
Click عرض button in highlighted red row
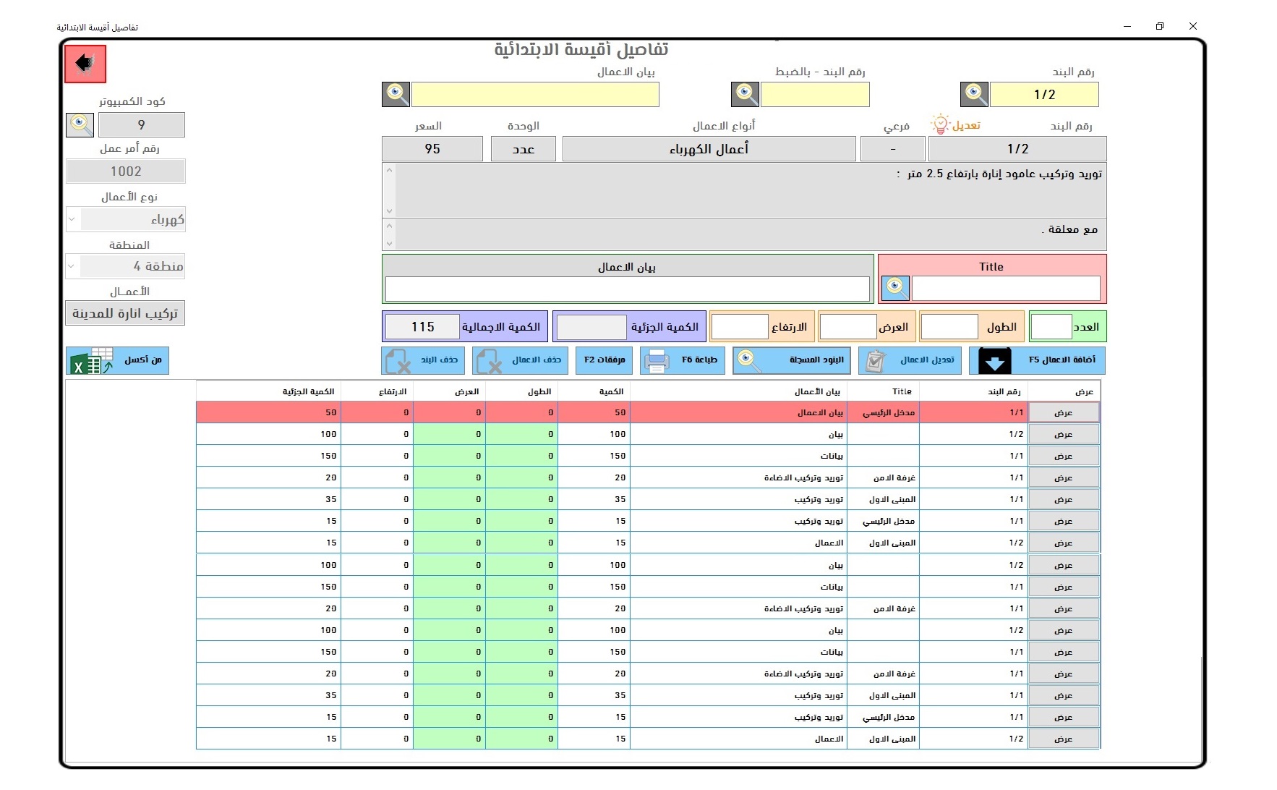click(x=1064, y=412)
